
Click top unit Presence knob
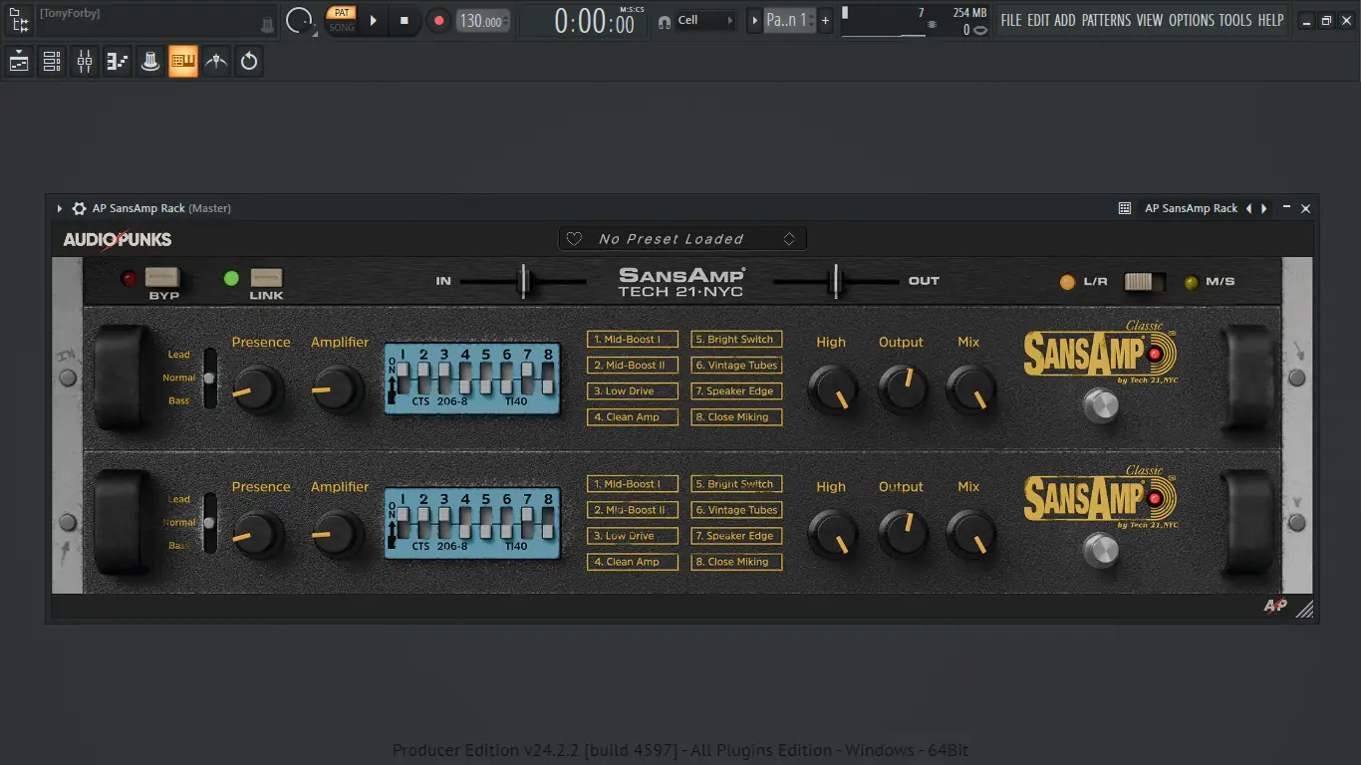click(x=260, y=390)
